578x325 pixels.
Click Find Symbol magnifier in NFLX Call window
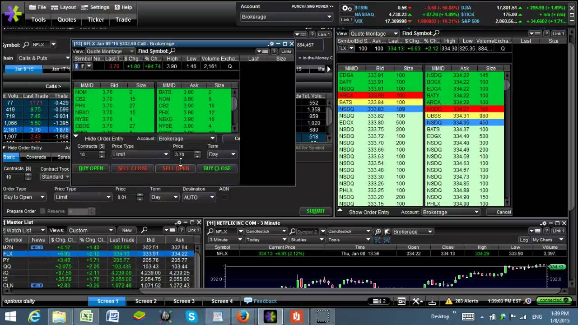click(172, 51)
